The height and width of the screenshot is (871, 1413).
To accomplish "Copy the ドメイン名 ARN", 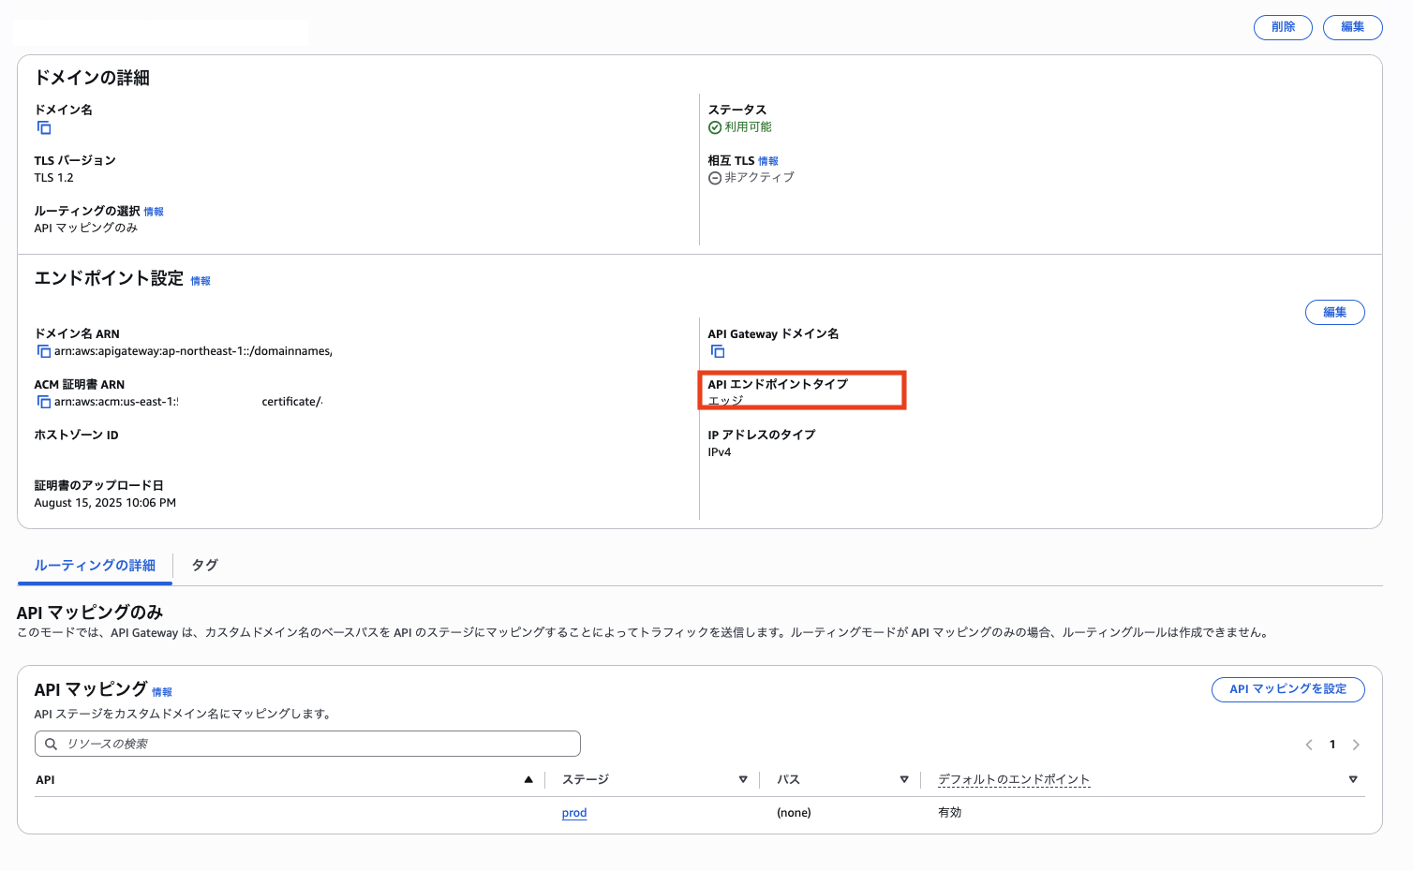I will (44, 351).
